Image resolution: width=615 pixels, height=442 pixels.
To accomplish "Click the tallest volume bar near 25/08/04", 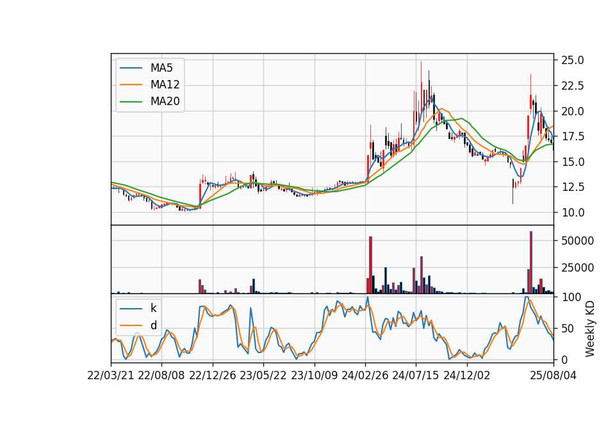I will point(531,263).
